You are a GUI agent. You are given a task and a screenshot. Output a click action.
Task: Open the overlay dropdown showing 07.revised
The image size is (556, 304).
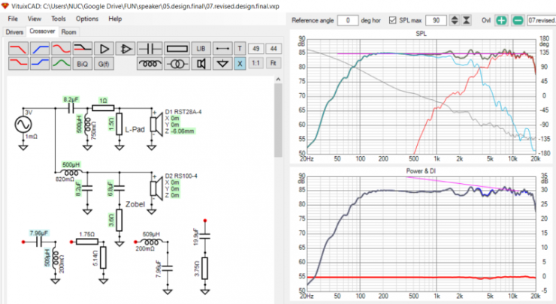[540, 19]
